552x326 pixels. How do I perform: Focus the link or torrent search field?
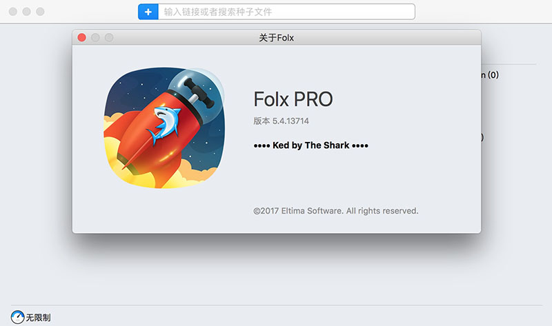pos(286,12)
